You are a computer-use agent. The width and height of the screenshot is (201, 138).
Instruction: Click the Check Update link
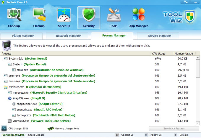[36, 135]
